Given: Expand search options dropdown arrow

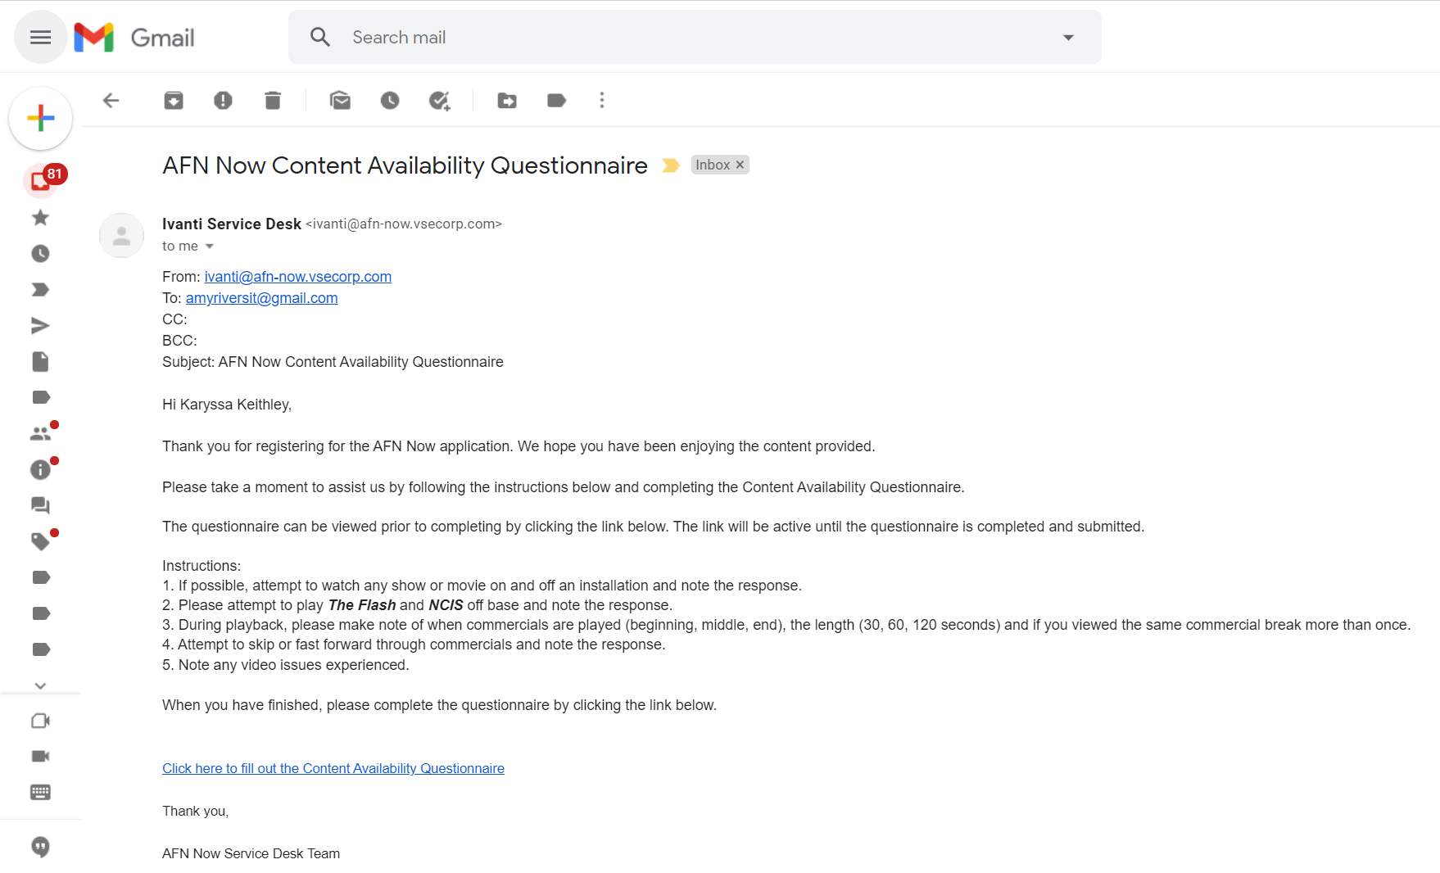Looking at the screenshot, I should [1068, 38].
